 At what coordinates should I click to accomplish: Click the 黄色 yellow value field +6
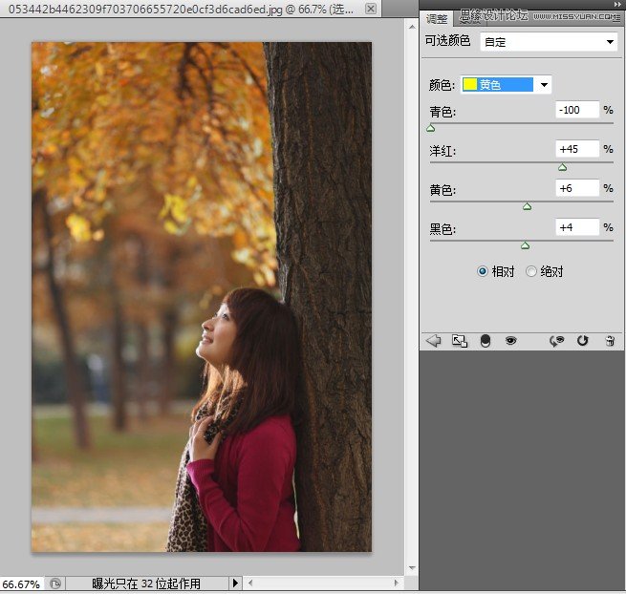pos(577,188)
